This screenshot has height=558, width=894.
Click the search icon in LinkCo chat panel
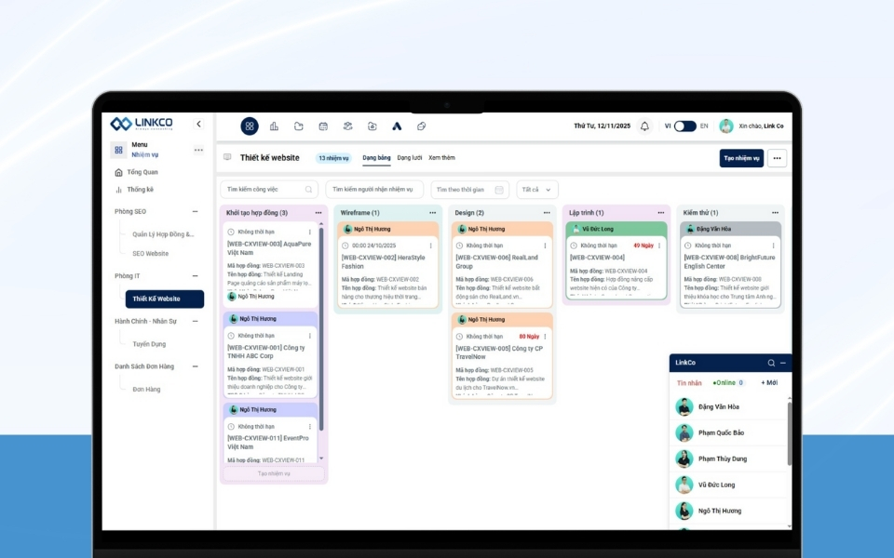tap(771, 363)
